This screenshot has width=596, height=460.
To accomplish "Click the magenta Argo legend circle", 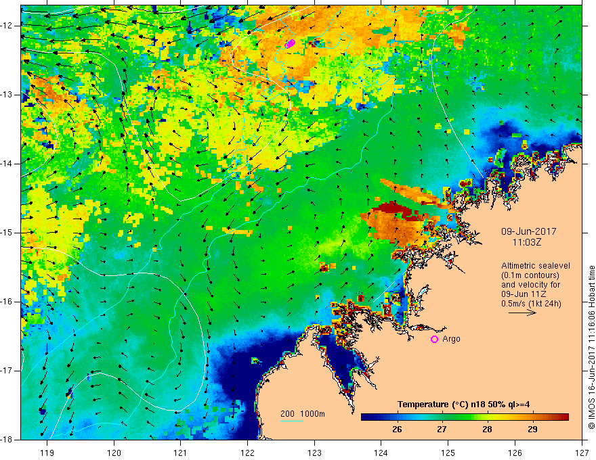I will click(x=434, y=339).
